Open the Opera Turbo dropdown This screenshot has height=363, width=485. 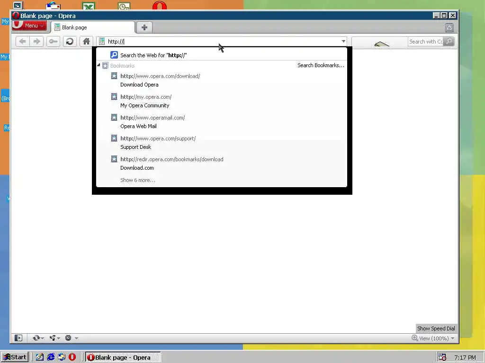[x=72, y=338]
